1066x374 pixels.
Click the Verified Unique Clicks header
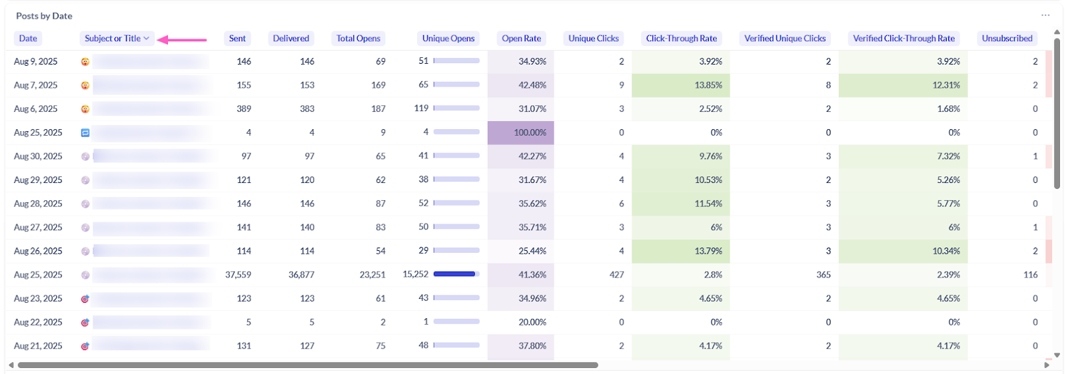click(x=785, y=39)
